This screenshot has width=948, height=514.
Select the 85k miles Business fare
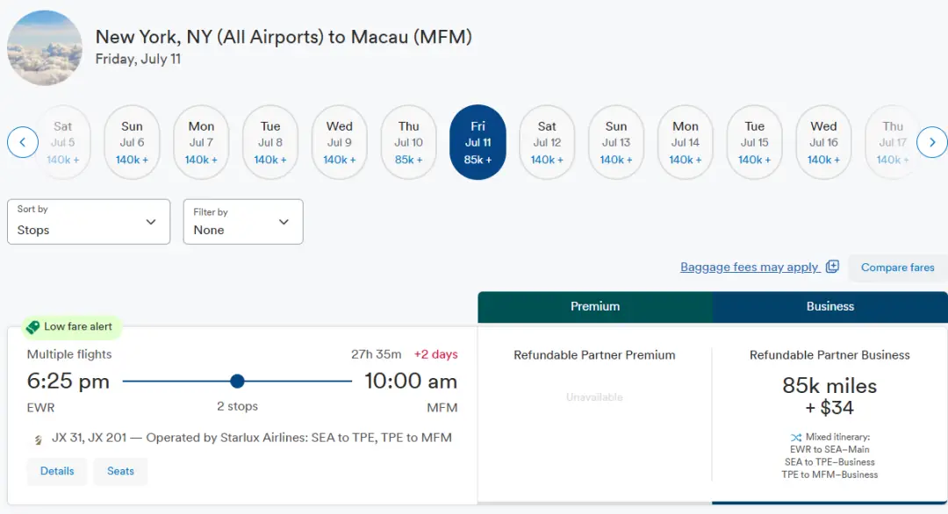point(829,396)
